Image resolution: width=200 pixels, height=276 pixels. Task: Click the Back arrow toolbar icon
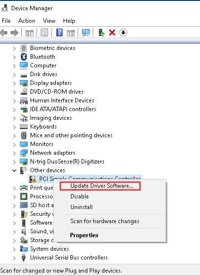tap(4, 32)
